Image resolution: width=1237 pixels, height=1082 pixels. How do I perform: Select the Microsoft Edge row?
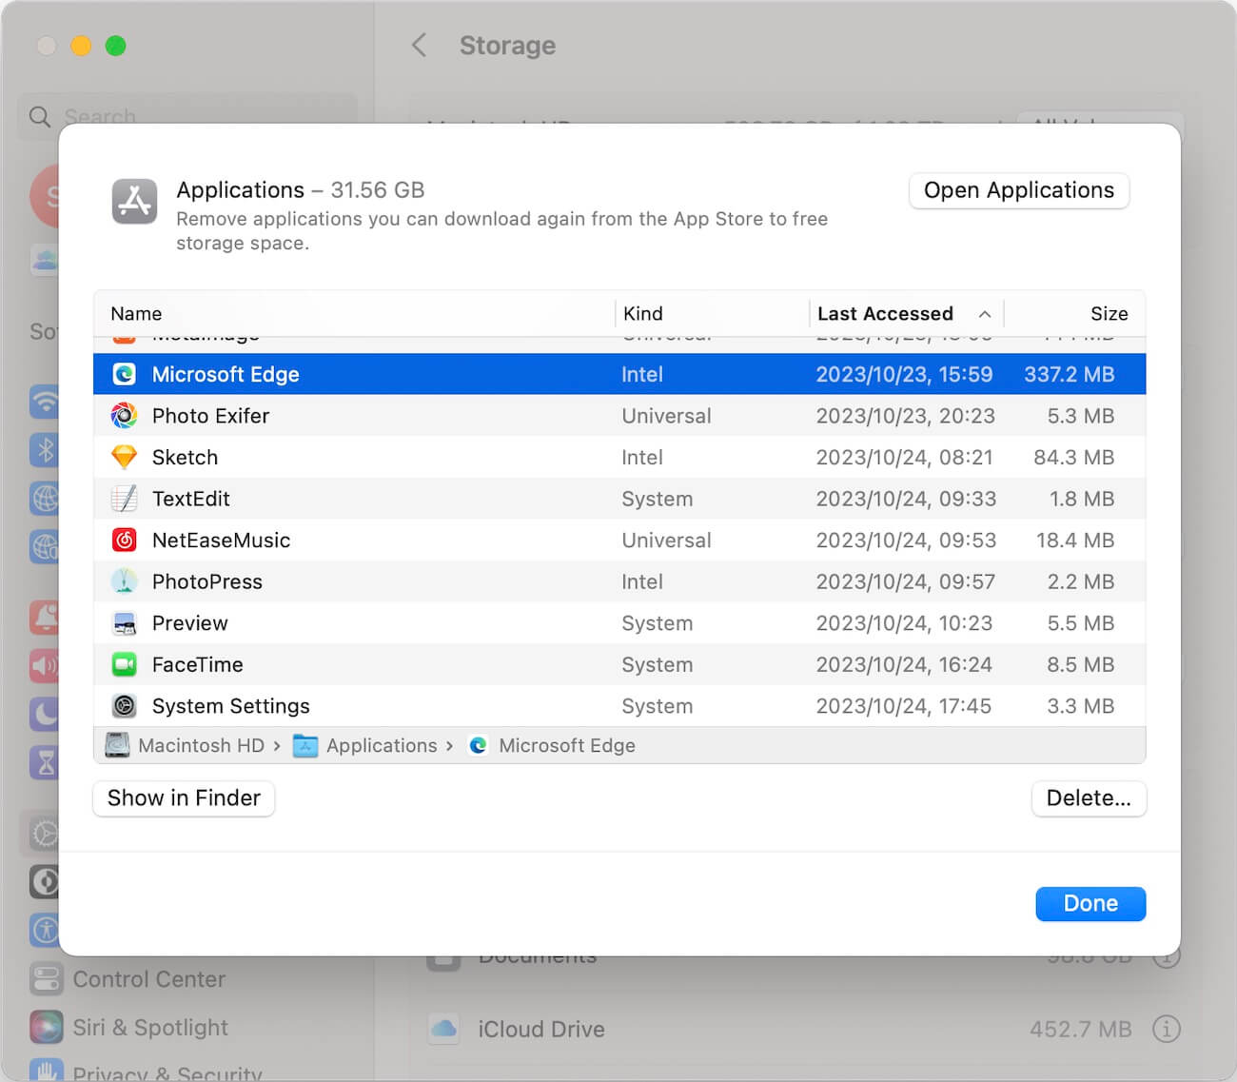619,374
